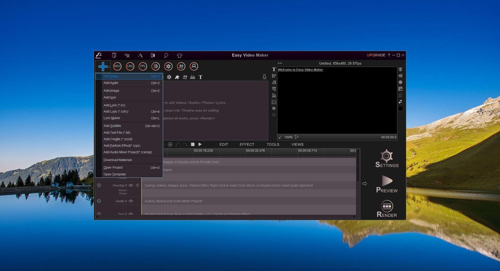Click the split panel icon in title bar
Image resolution: width=500 pixels, height=271 pixels.
pyautogui.click(x=153, y=55)
